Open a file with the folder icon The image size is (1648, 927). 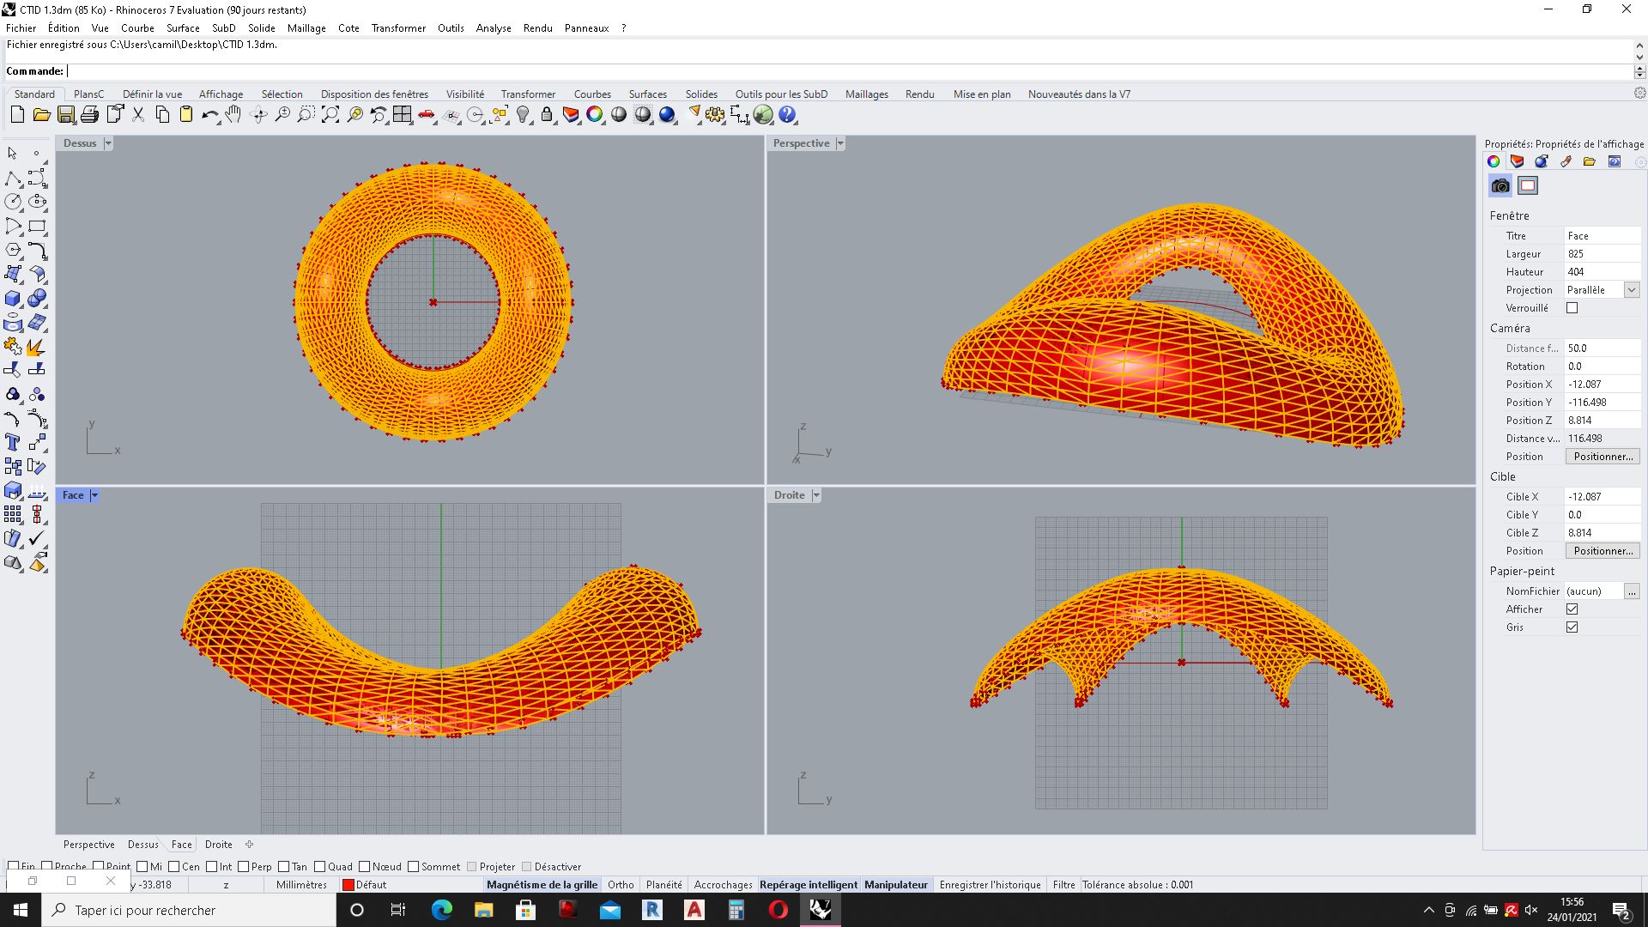click(x=41, y=114)
